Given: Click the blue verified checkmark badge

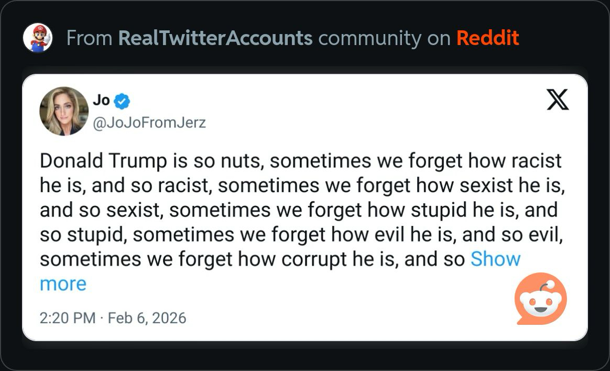Looking at the screenshot, I should [122, 101].
